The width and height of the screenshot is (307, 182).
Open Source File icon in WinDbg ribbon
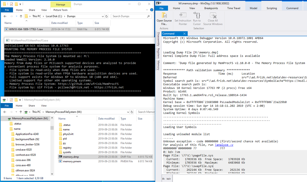(164, 15)
